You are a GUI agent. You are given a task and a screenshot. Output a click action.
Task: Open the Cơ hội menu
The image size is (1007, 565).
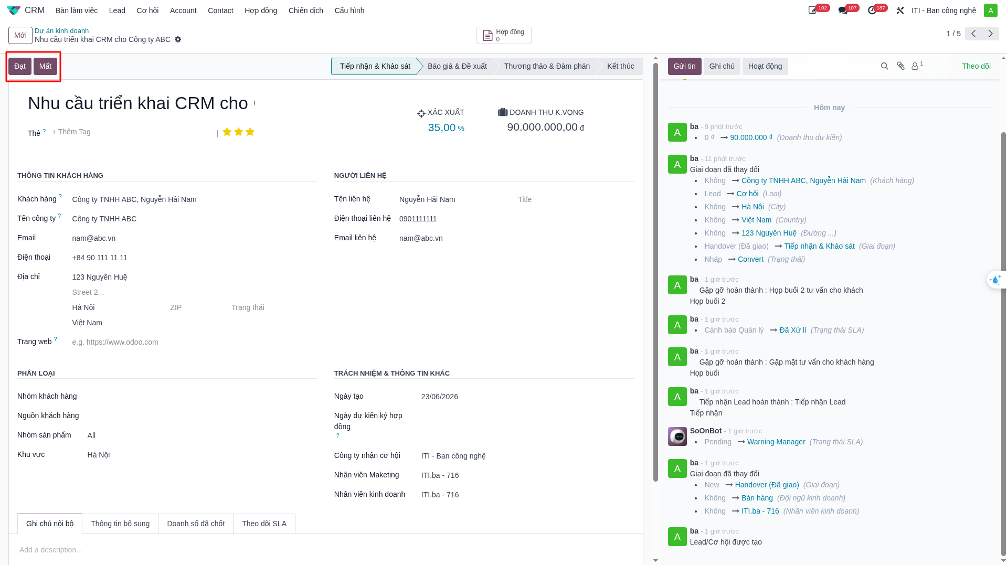pos(147,10)
